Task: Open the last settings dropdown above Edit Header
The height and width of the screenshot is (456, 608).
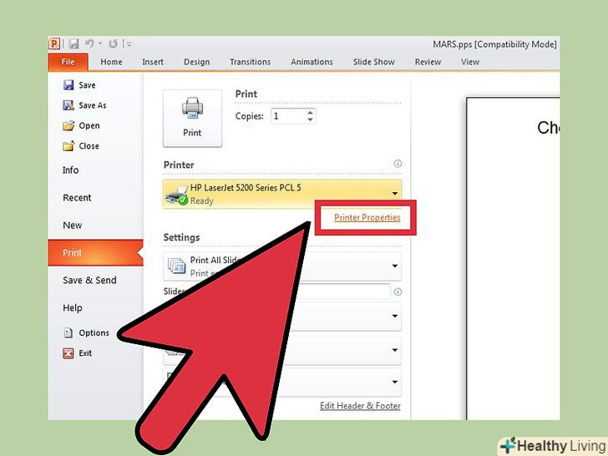Action: [x=395, y=382]
